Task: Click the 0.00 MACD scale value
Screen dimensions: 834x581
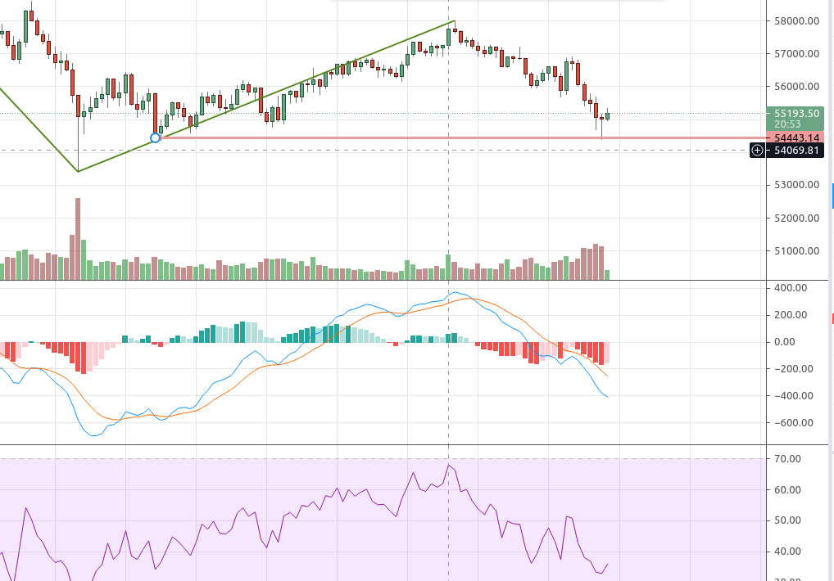Action: point(785,342)
